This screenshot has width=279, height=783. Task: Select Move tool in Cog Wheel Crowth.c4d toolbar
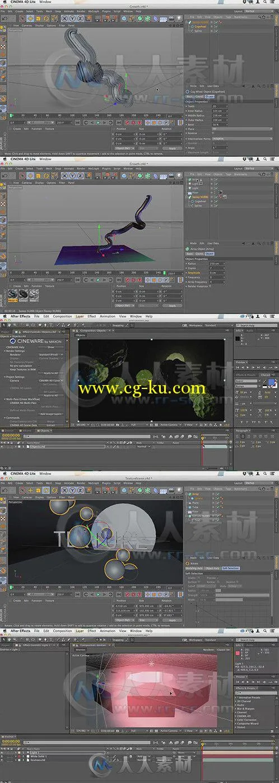tap(30, 18)
